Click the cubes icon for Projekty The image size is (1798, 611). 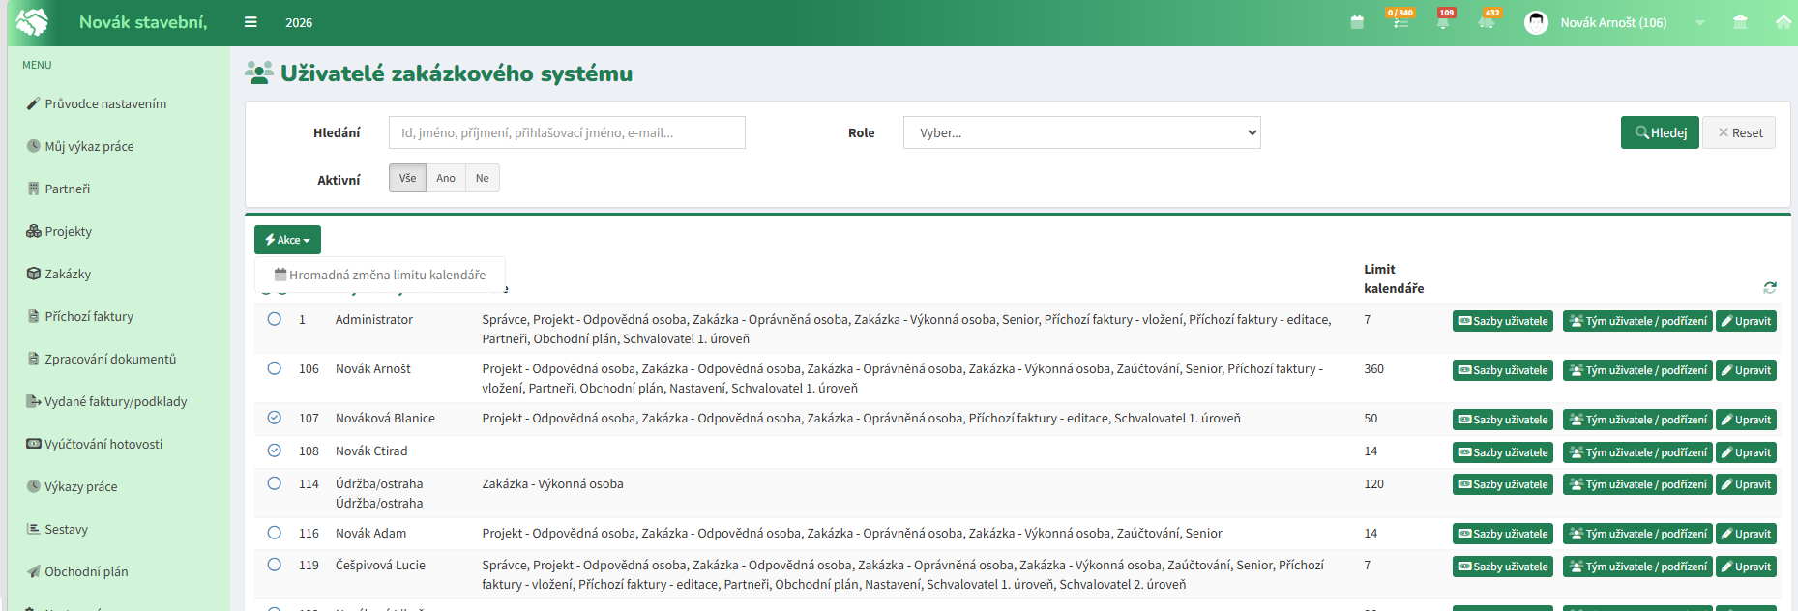click(34, 231)
